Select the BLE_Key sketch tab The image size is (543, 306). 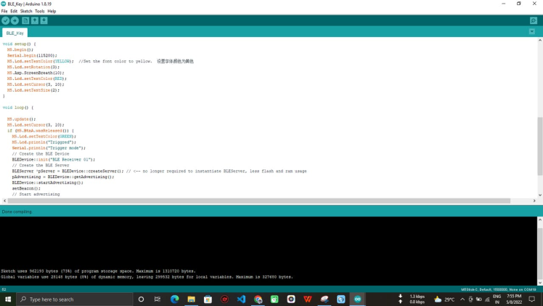(x=15, y=33)
